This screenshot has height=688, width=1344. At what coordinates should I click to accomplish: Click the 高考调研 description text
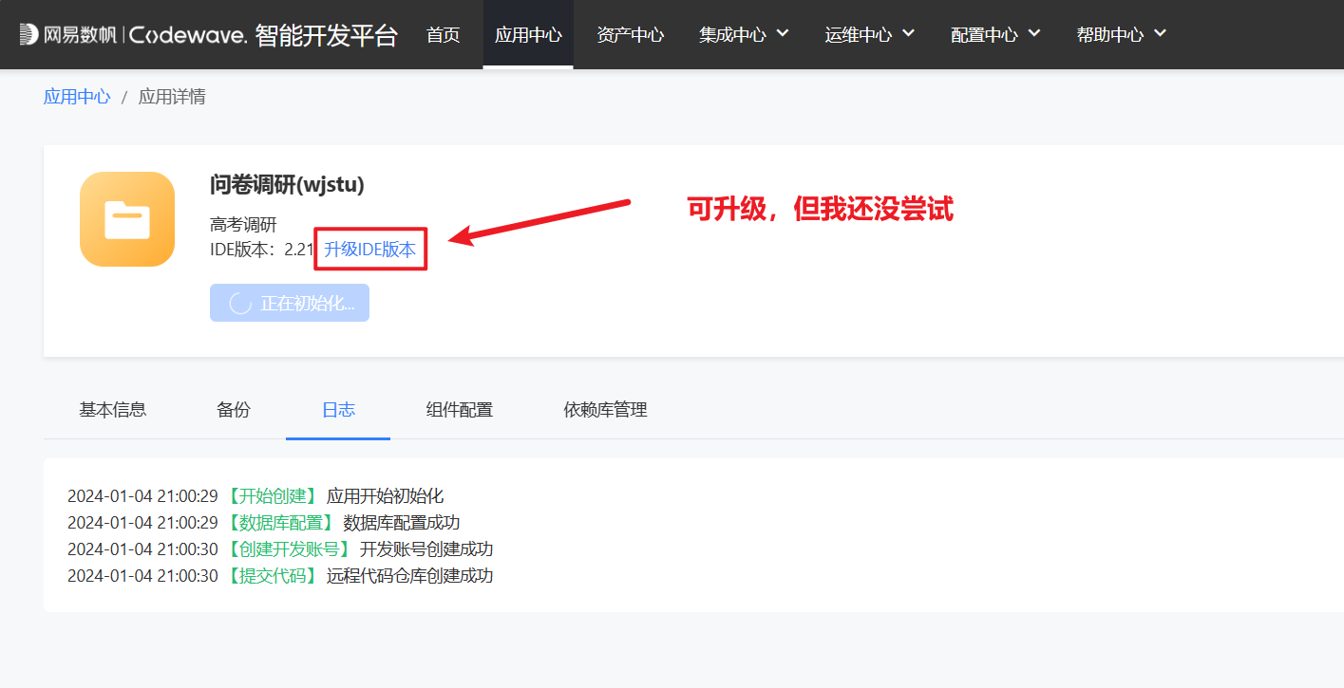tap(243, 225)
